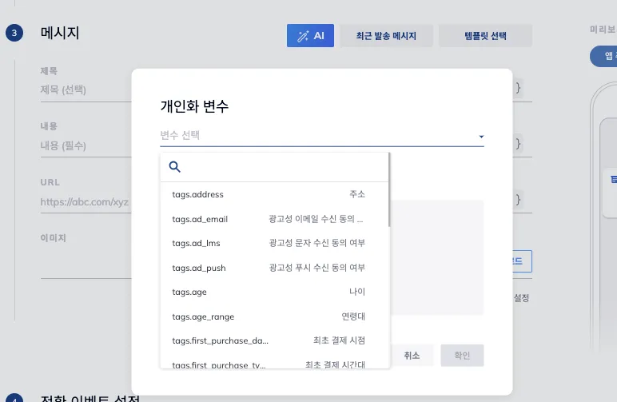
Task: Click the 주소 description text
Action: pyautogui.click(x=357, y=194)
